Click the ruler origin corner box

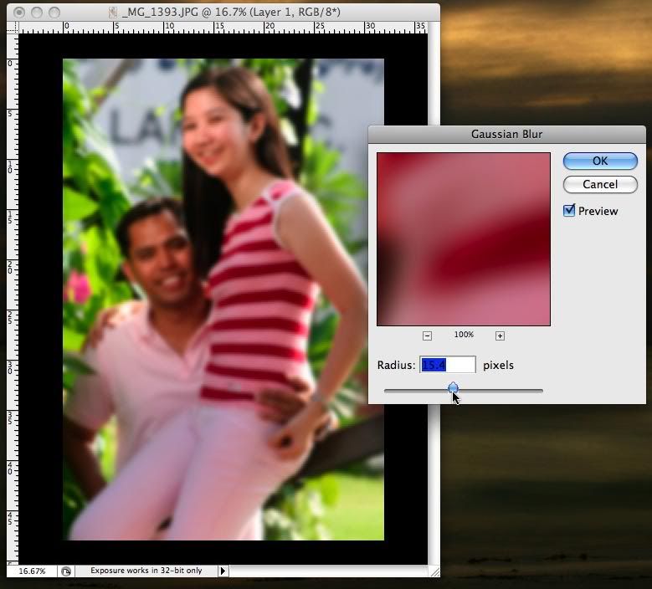click(x=12, y=28)
